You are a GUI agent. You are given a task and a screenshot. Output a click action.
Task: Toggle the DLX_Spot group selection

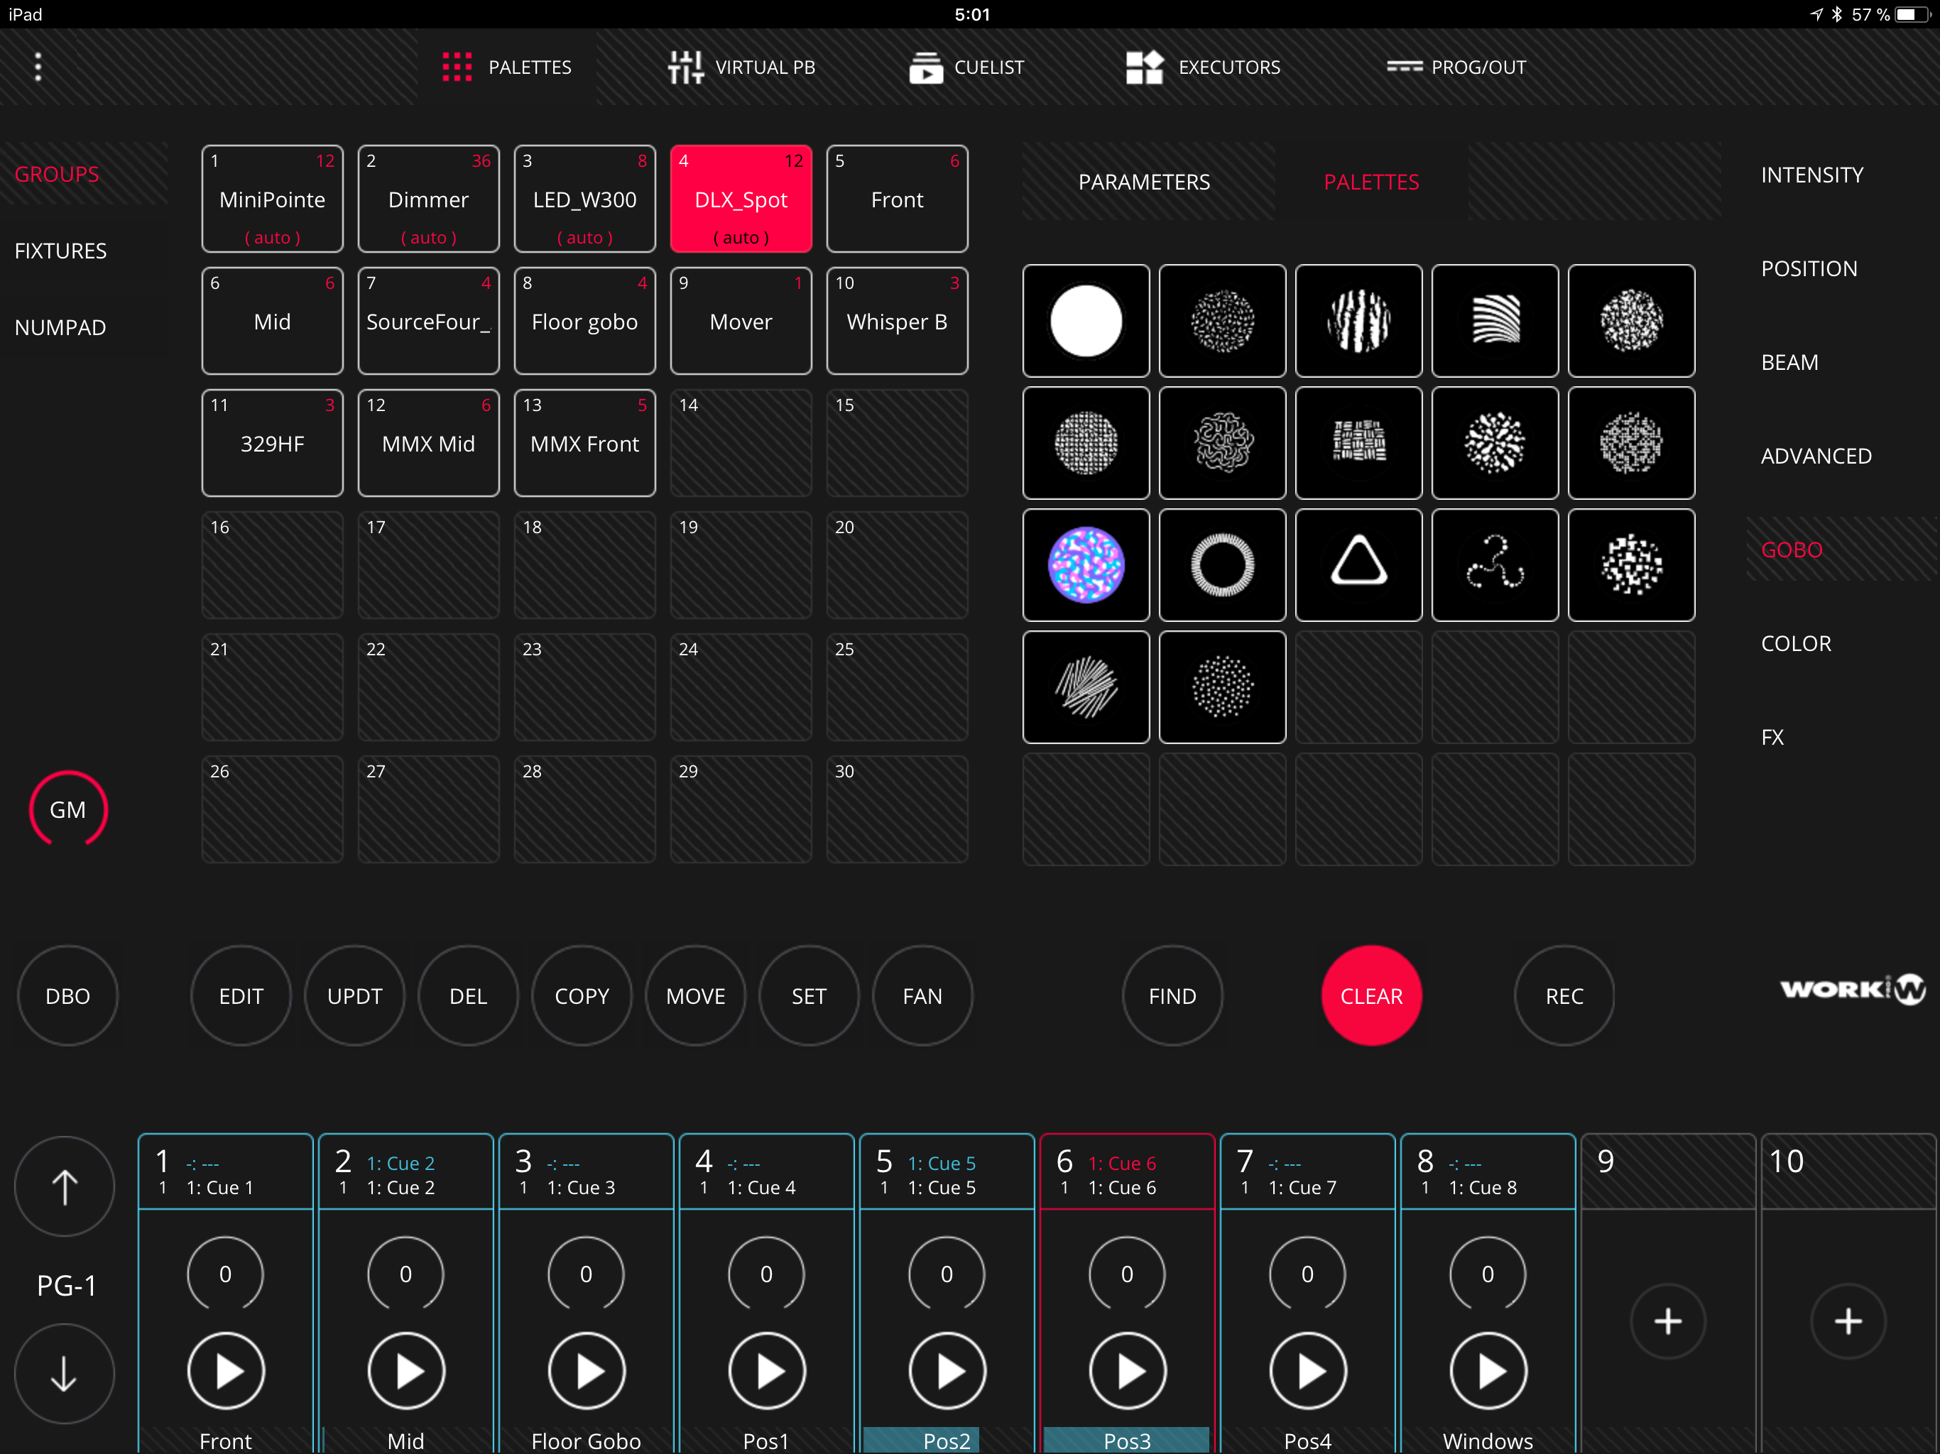740,199
